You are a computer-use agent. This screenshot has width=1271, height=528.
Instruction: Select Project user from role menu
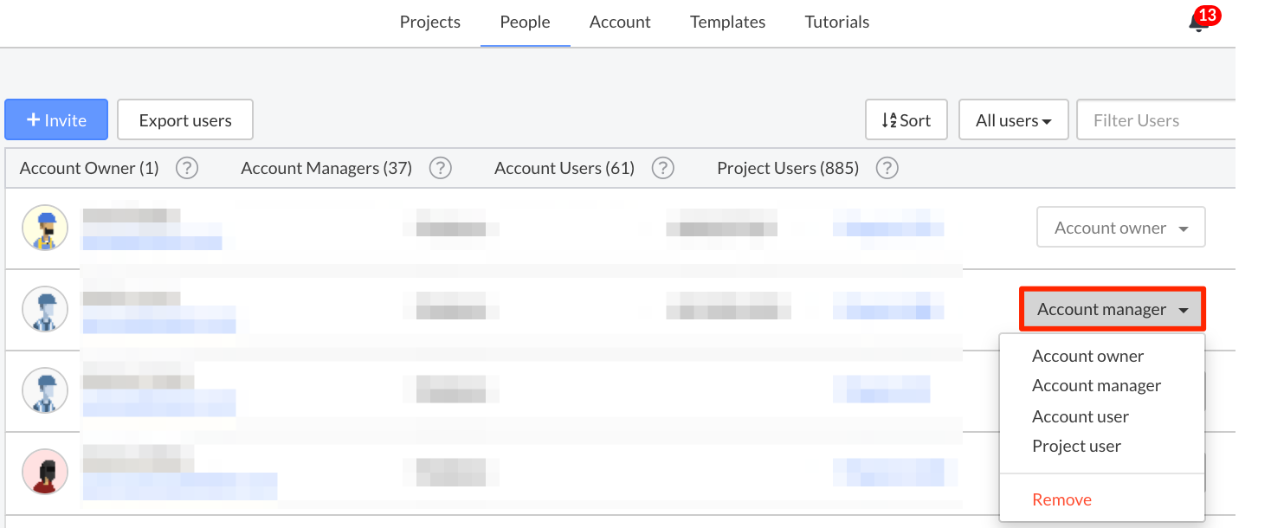coord(1076,446)
